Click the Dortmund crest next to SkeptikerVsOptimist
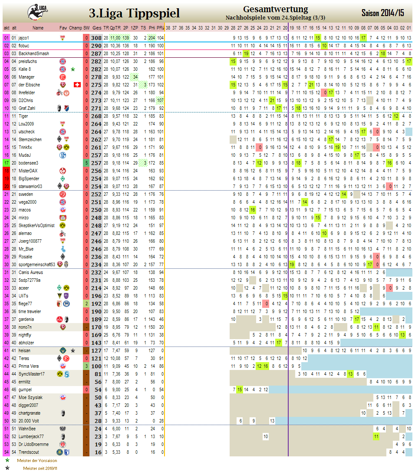 (x=63, y=225)
